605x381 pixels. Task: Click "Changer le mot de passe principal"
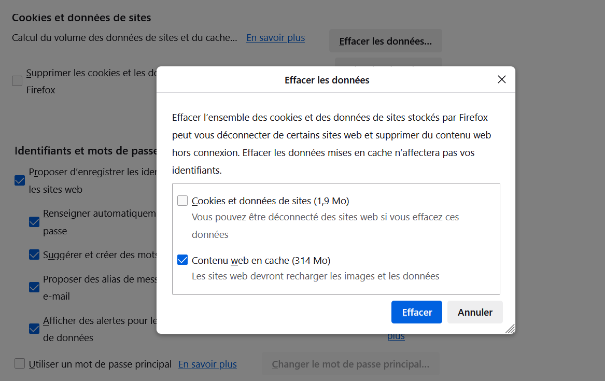(350, 364)
